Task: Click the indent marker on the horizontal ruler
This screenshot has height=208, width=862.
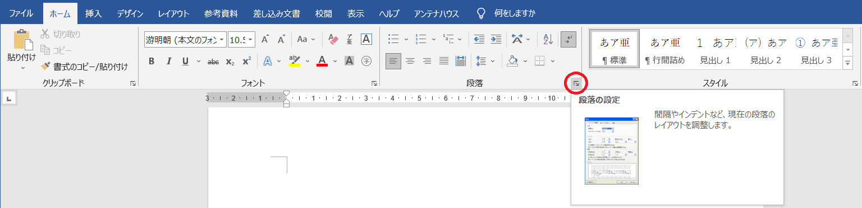Action: (x=286, y=98)
